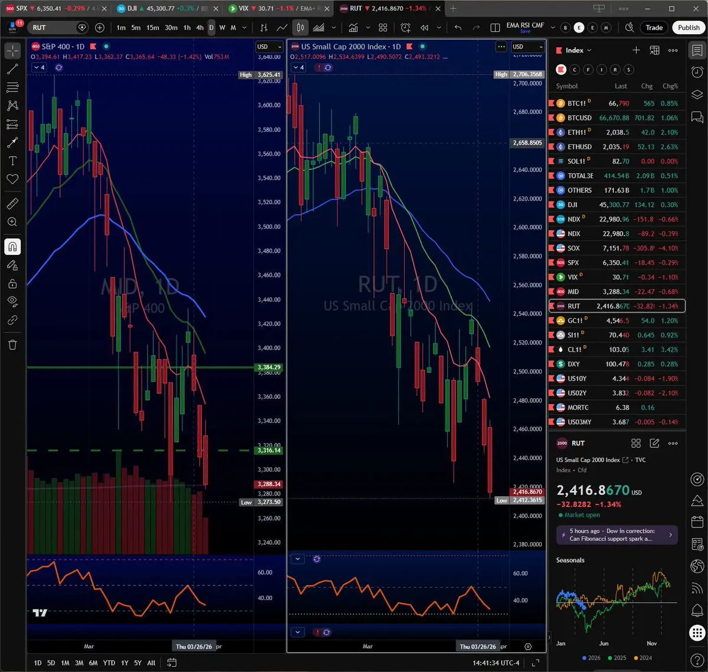Select the crosshair cursor tool
The height and width of the screenshot is (672, 708).
coord(12,51)
